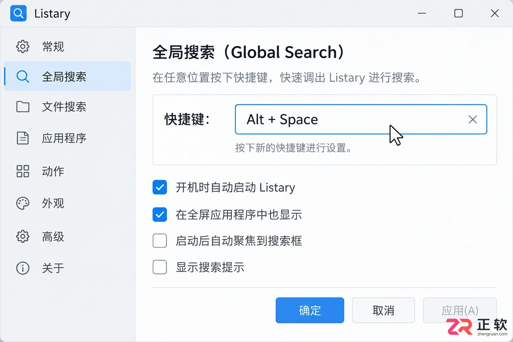Select 全局搜索 in the sidebar
This screenshot has width=513, height=342.
[68, 76]
